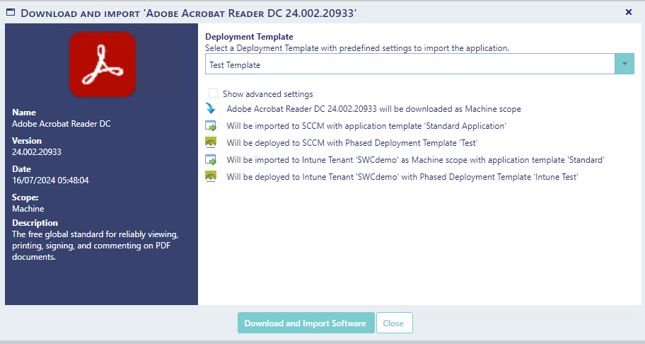Click the 'Scope:' label in the sidebar

tap(25, 197)
